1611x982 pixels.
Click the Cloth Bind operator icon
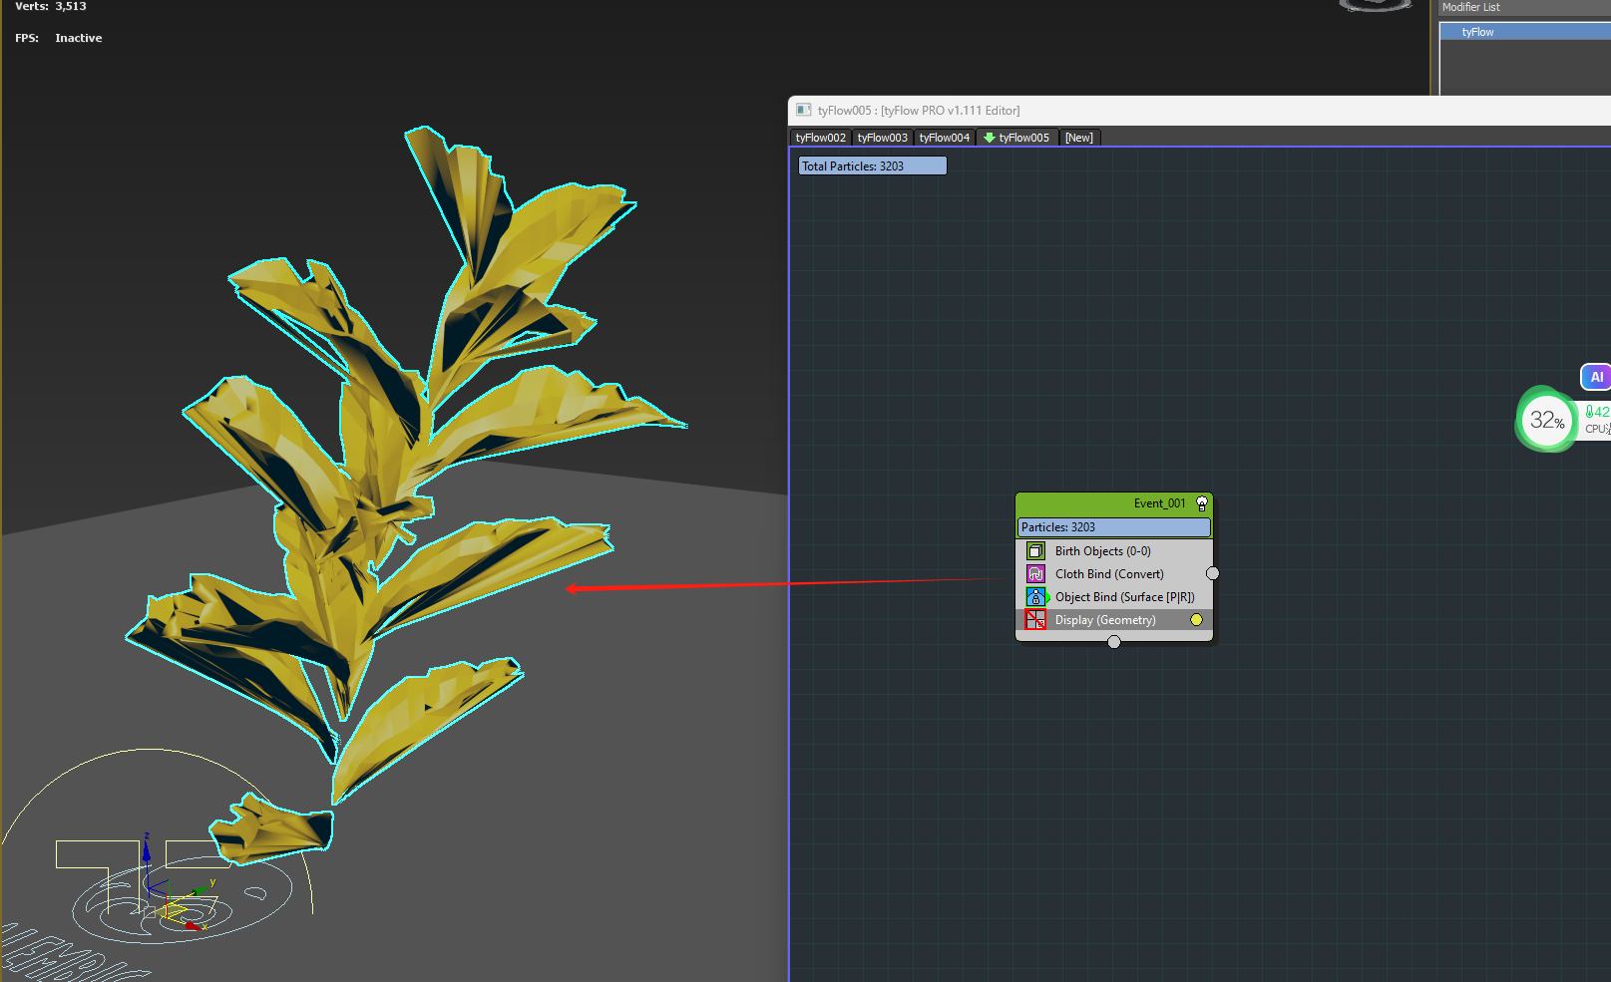(1035, 574)
